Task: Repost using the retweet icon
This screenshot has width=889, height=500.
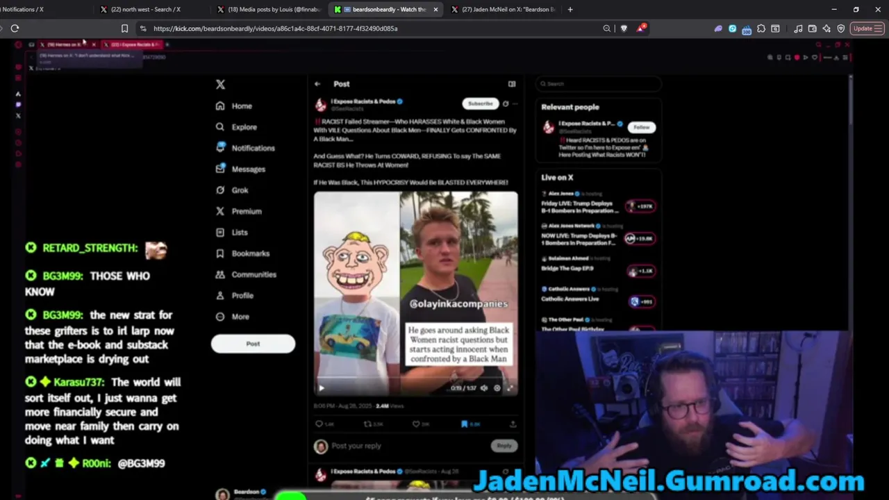Action: point(368,424)
